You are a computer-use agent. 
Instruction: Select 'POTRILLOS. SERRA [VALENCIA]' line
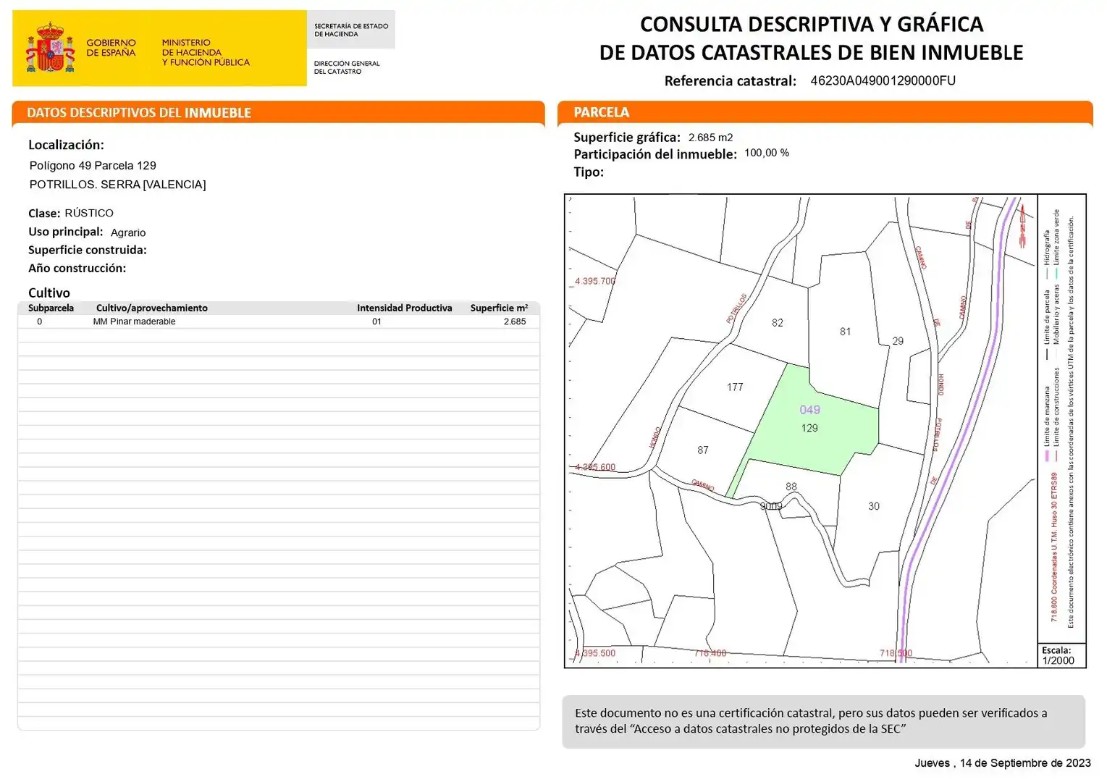point(117,185)
